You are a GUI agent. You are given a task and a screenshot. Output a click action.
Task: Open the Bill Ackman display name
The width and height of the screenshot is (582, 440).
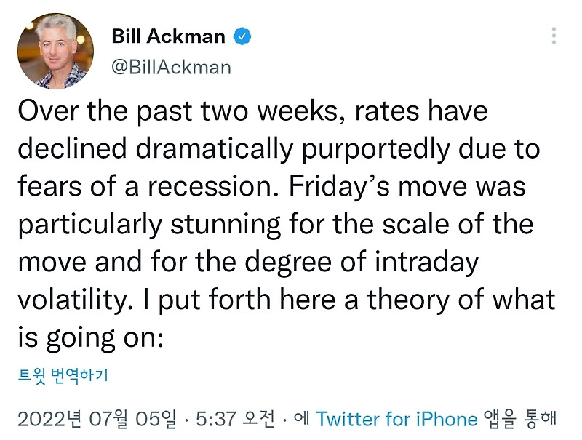pyautogui.click(x=169, y=36)
